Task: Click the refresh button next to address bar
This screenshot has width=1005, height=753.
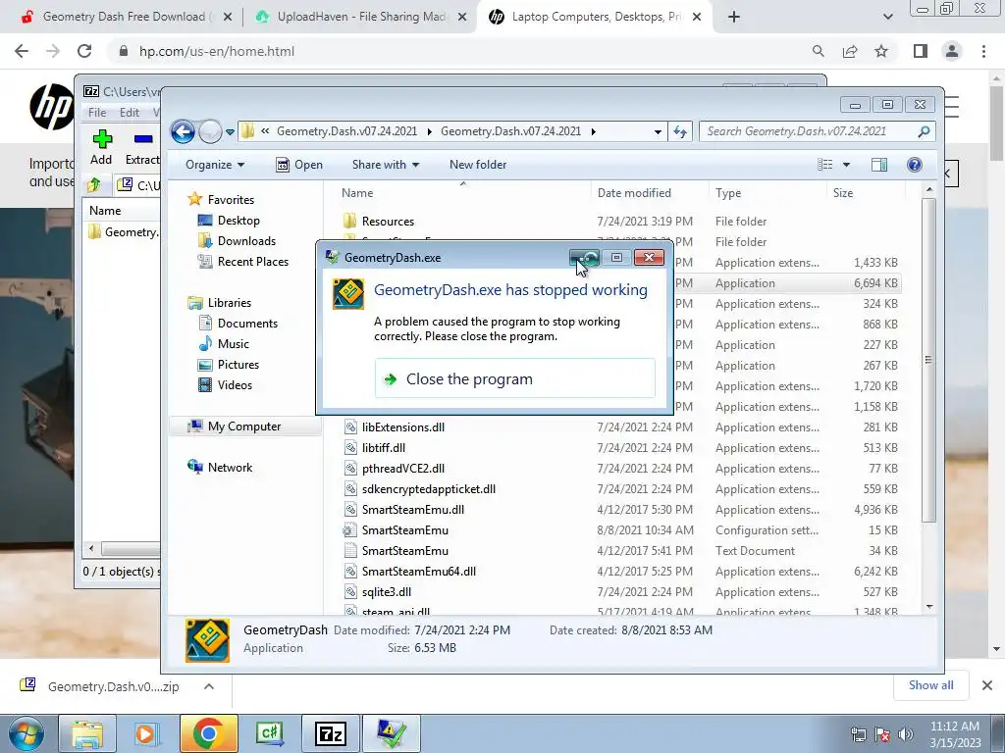Action: [x=680, y=132]
